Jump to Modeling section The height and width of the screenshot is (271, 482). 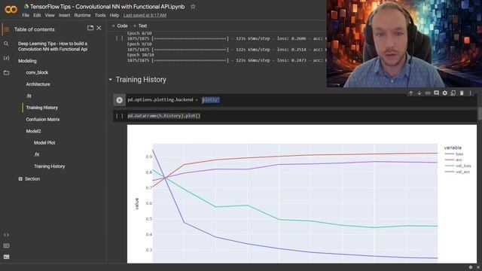[x=27, y=61]
